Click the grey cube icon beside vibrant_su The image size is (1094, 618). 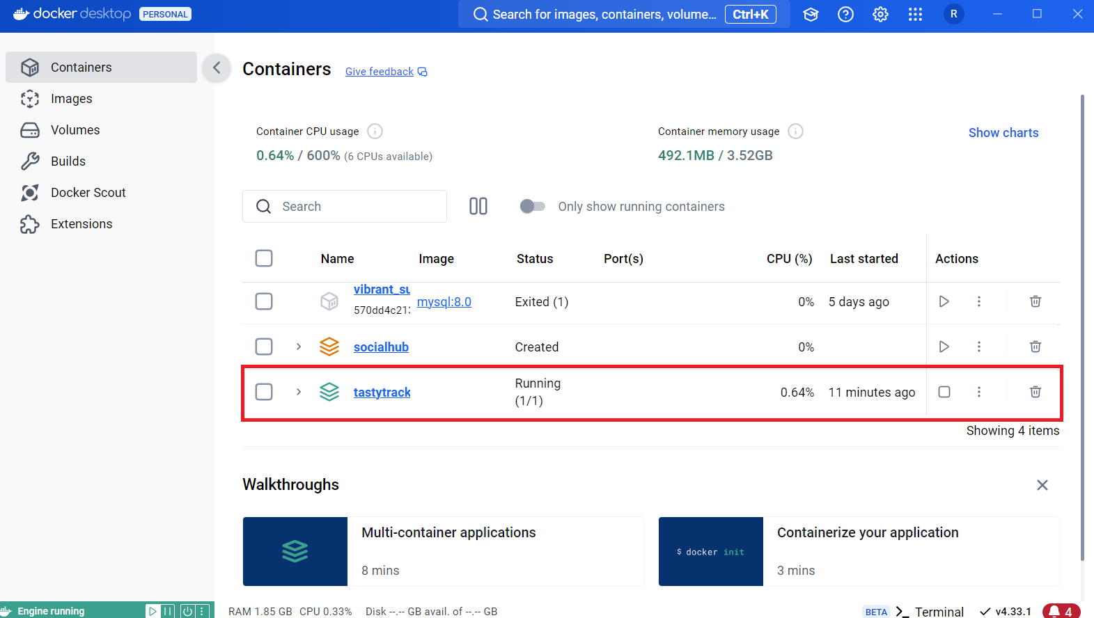(x=329, y=301)
